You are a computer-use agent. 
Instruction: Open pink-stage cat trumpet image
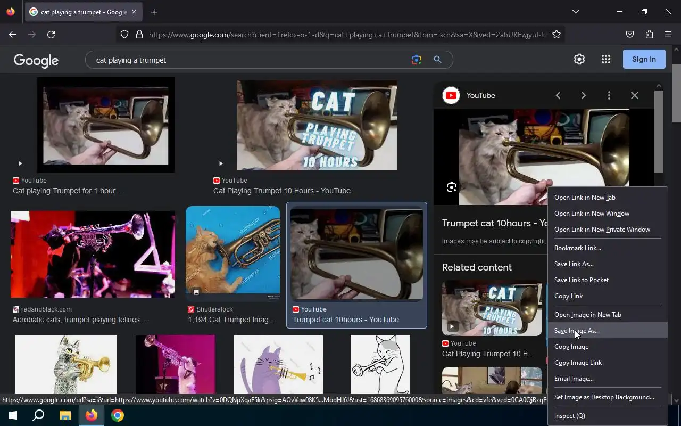pos(176,364)
